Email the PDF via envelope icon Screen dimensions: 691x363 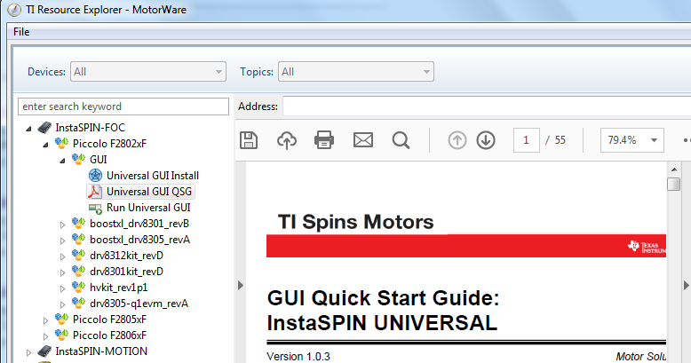[x=363, y=140]
